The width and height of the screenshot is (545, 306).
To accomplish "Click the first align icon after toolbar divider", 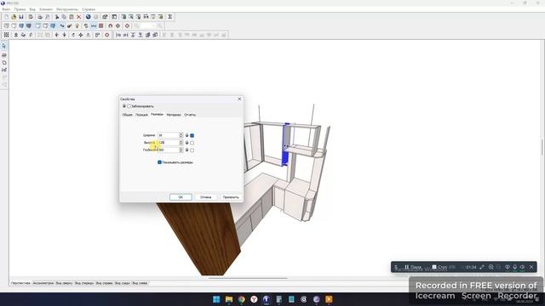I will pos(118,35).
